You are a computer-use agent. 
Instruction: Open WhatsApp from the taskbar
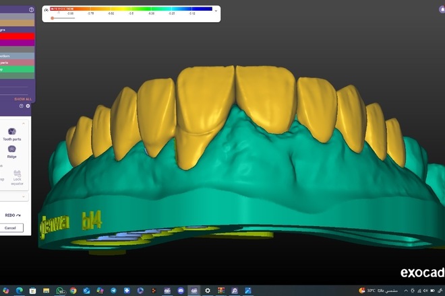coord(60,291)
